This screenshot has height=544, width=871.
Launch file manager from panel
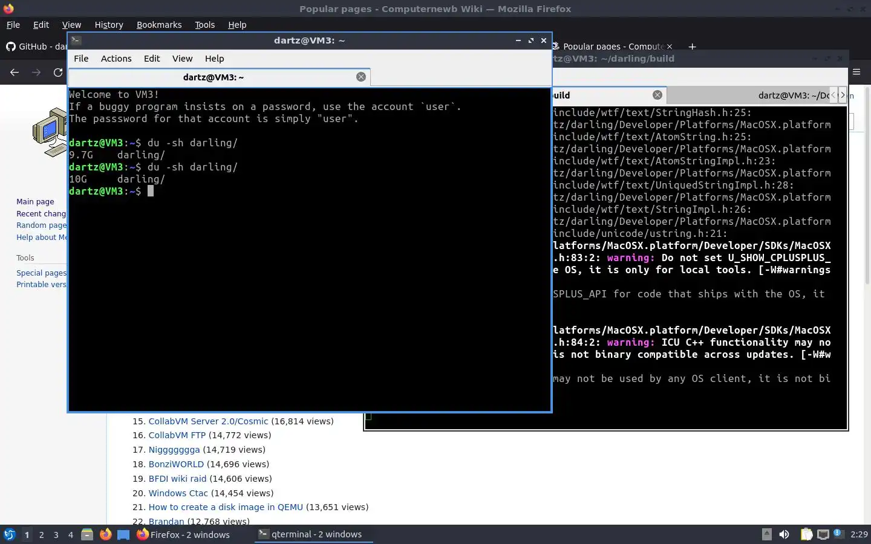tap(87, 534)
